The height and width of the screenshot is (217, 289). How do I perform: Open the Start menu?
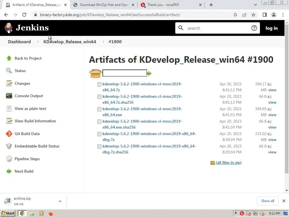(x=8, y=213)
